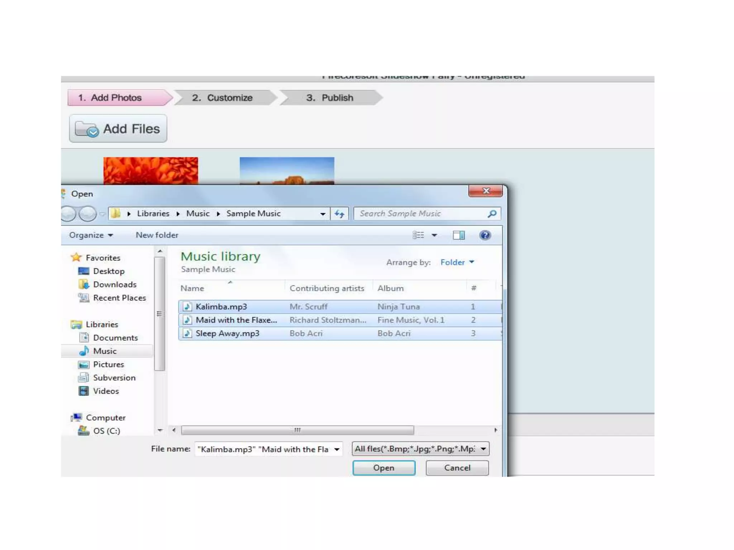This screenshot has width=734, height=550.
Task: Click the change view icon
Action: point(418,235)
